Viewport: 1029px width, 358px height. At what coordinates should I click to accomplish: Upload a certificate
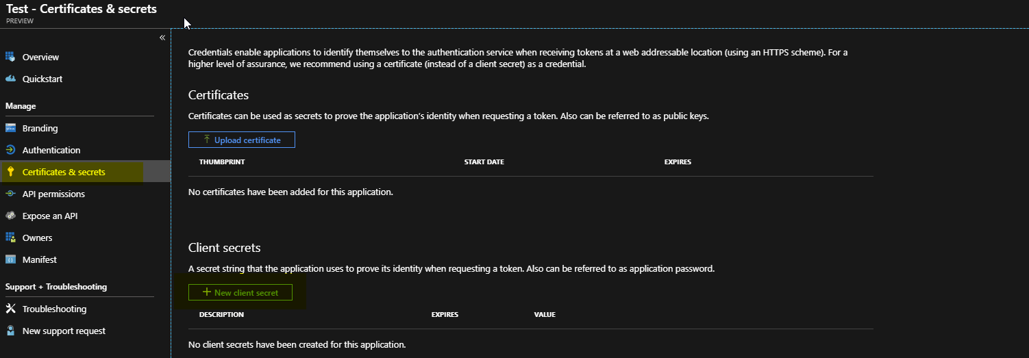click(241, 140)
